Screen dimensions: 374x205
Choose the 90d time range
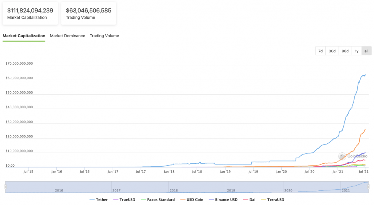click(345, 51)
